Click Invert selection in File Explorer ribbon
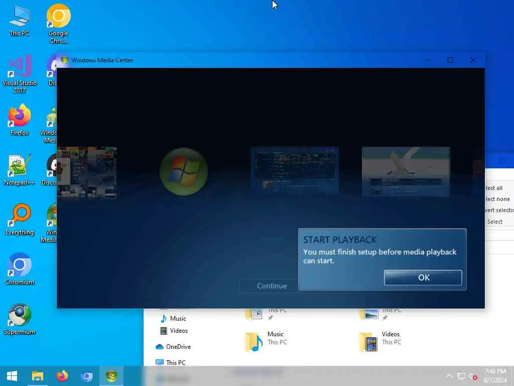This screenshot has width=514, height=386. (x=499, y=210)
